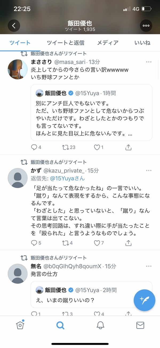Image resolution: width=160 pixels, height=348 pixels.
Task: Tap the compose tweet floating button
Action: pos(144,300)
